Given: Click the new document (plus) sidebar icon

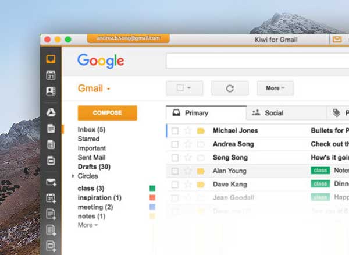Looking at the screenshot, I should click(51, 214).
